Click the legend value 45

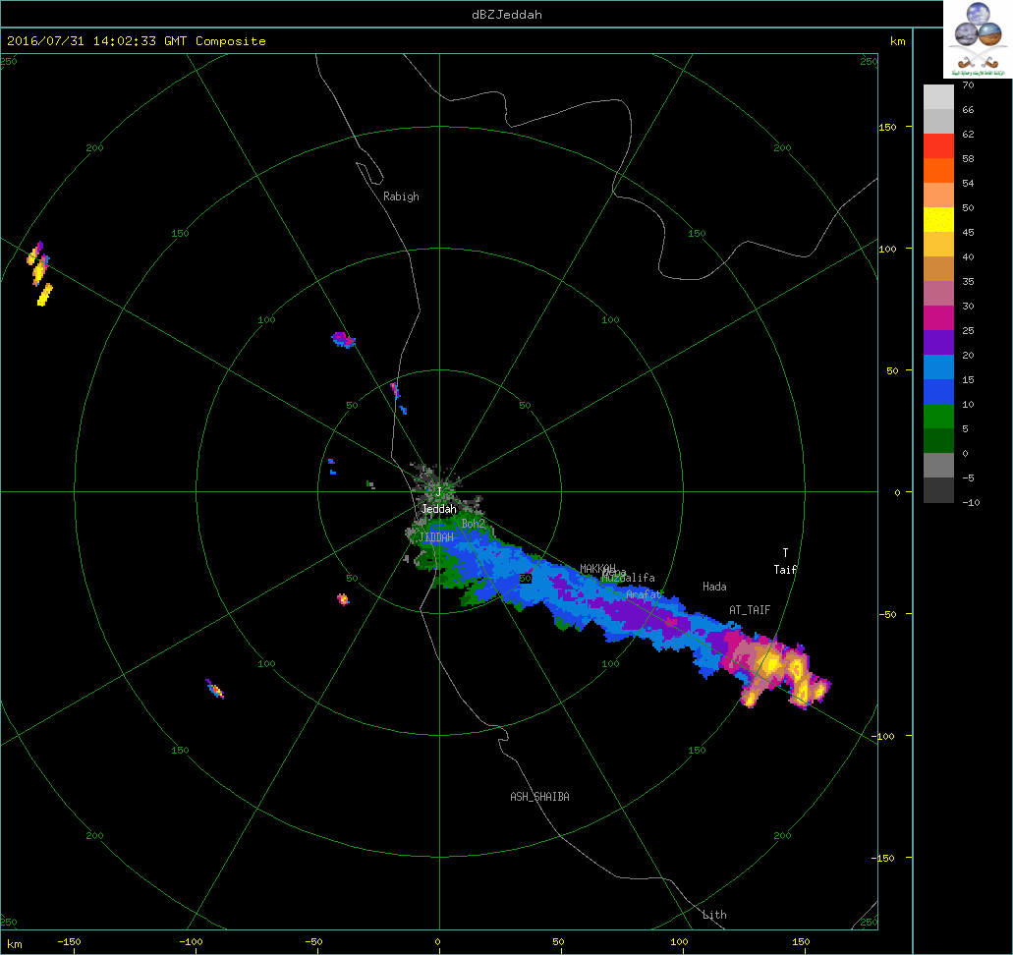968,232
